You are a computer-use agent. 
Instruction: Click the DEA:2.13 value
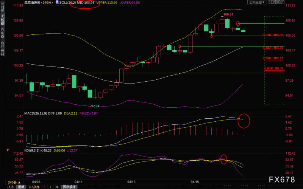70,113
